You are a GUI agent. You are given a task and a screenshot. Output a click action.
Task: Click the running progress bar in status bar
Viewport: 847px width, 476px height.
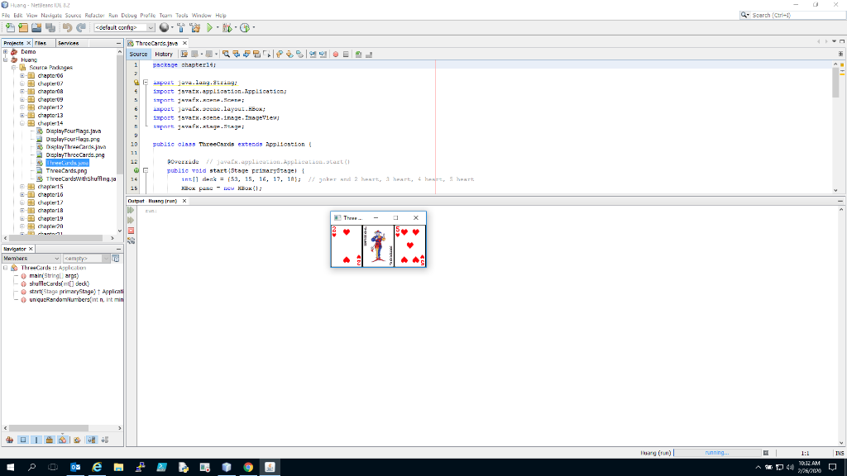tap(718, 453)
